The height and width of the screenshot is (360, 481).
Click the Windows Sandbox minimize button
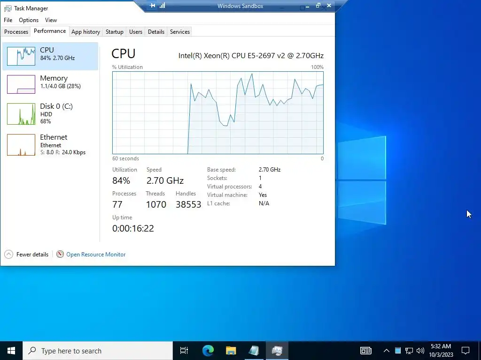click(x=307, y=6)
